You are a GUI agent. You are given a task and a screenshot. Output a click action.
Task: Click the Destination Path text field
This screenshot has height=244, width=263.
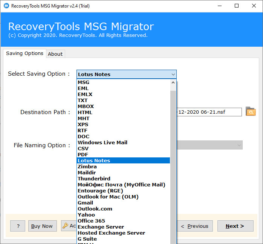click(x=209, y=112)
